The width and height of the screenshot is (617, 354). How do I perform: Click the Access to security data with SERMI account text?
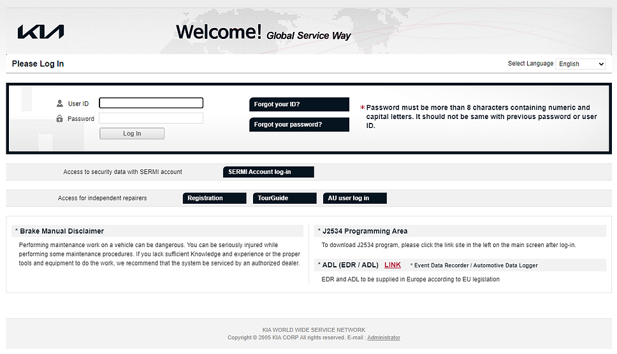(x=122, y=172)
